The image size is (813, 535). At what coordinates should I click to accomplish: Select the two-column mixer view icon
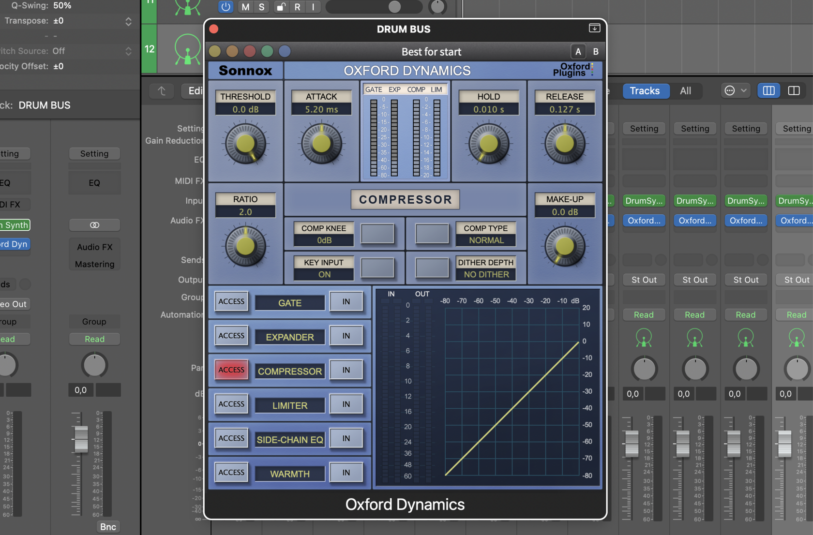point(794,90)
